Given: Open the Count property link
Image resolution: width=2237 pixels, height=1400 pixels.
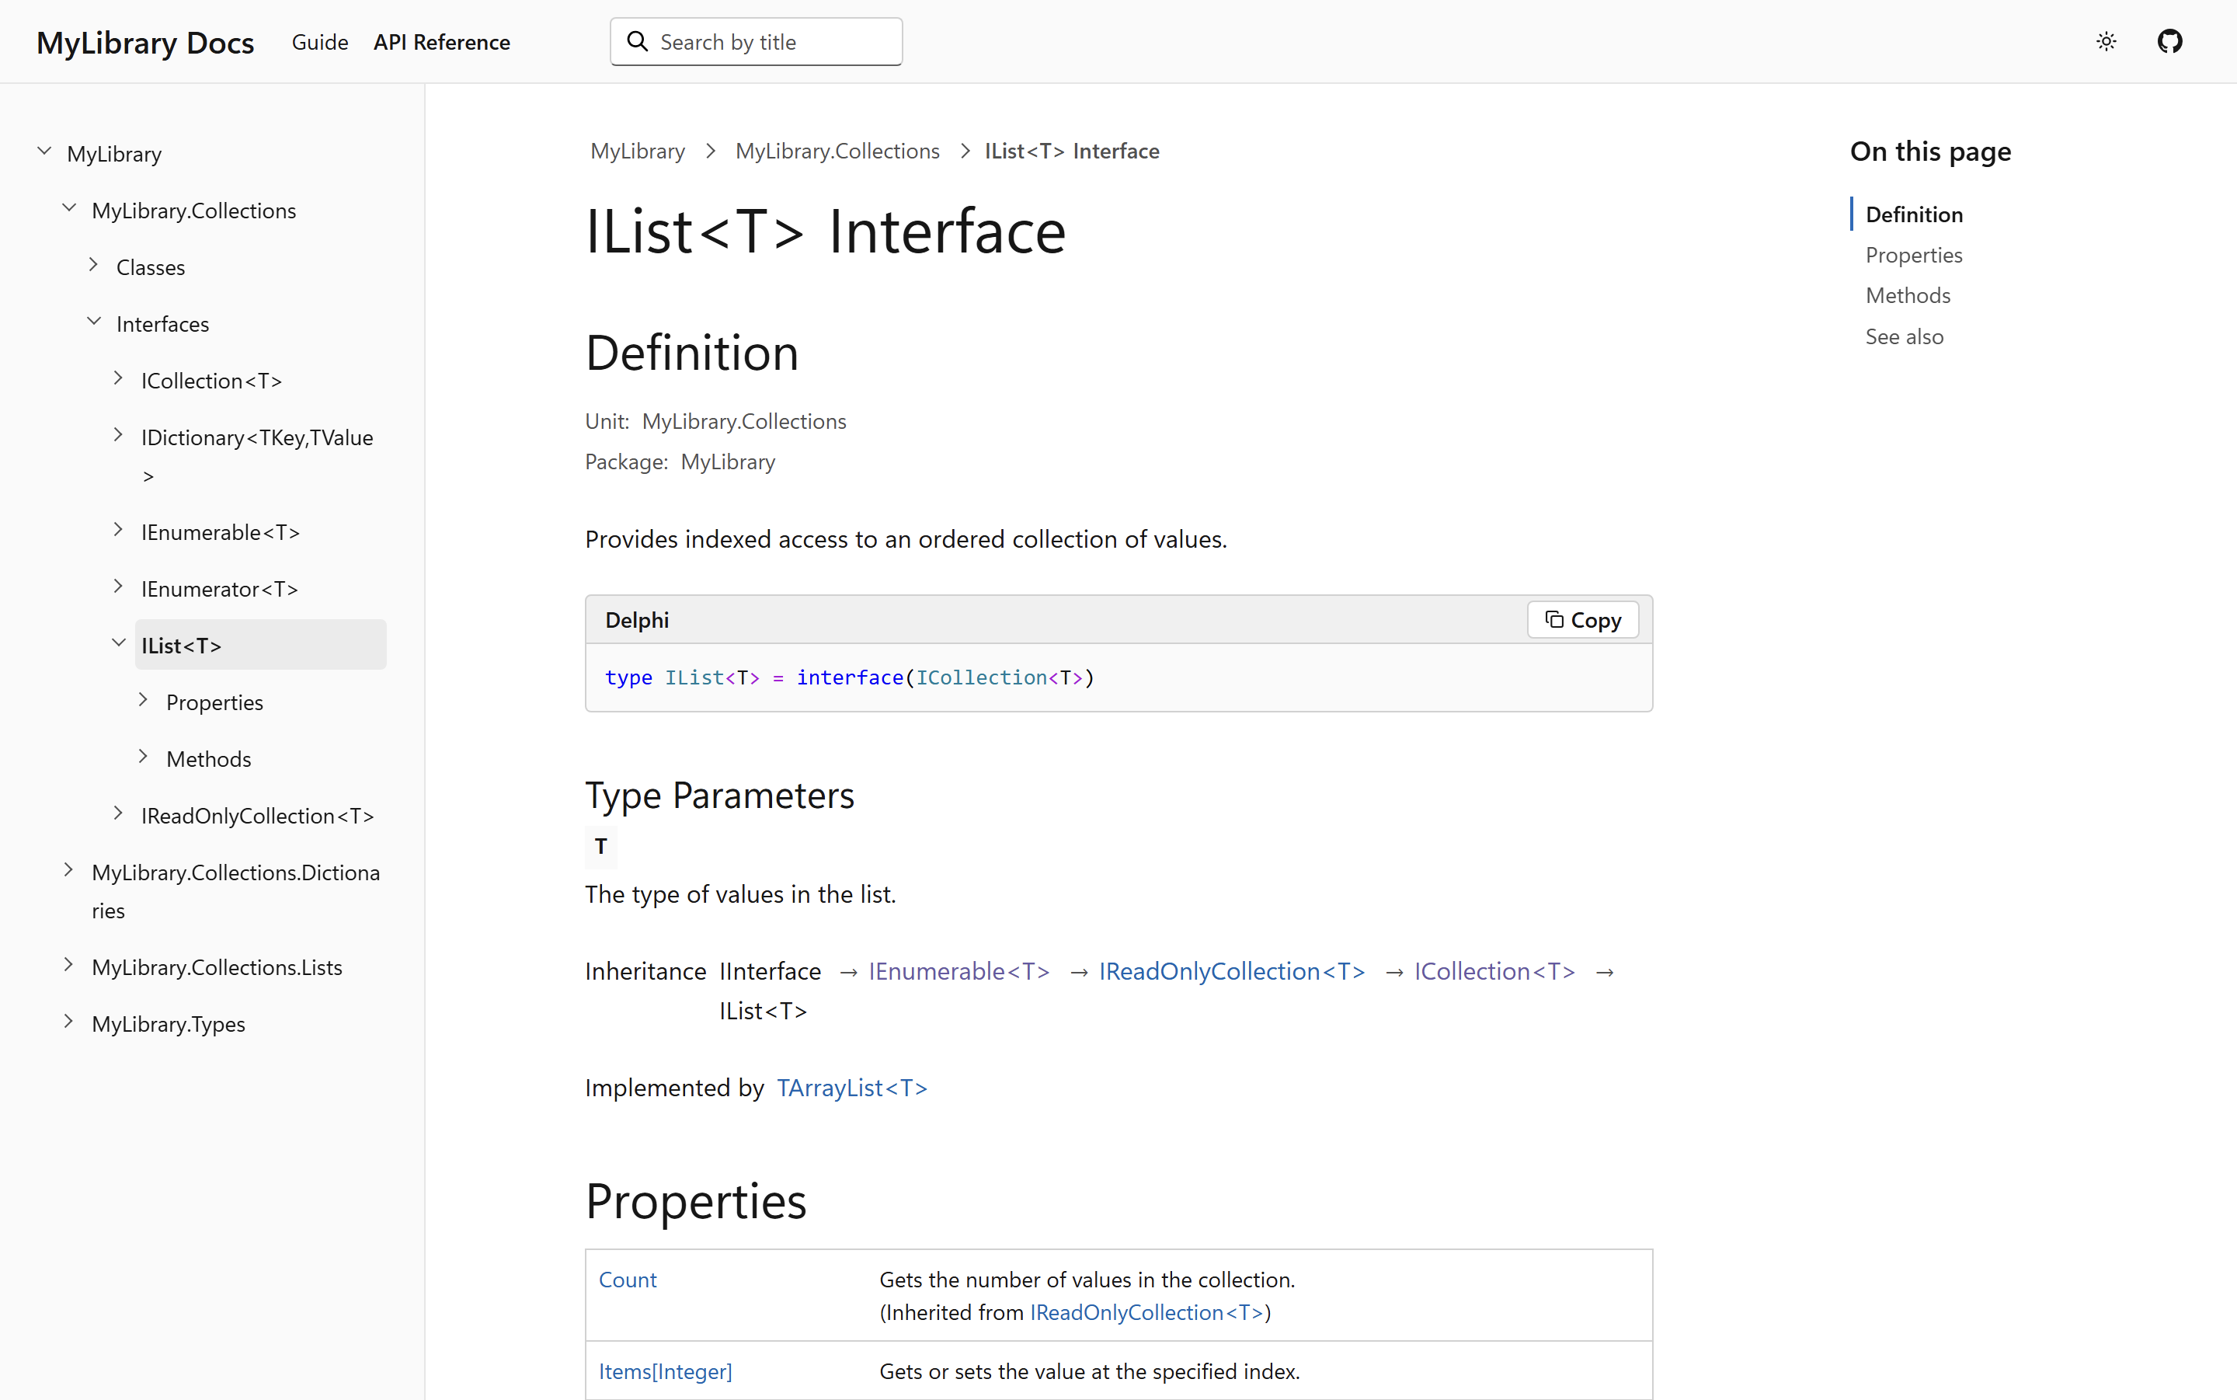Looking at the screenshot, I should (628, 1280).
